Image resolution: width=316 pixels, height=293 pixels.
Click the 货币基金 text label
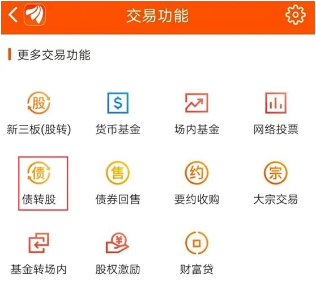pos(118,129)
